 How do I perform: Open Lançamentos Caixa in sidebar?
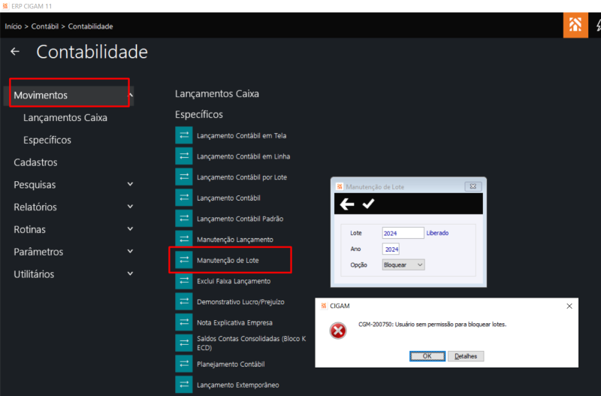click(65, 118)
